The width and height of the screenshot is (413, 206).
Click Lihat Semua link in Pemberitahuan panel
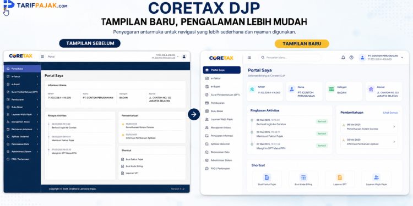pyautogui.click(x=390, y=113)
